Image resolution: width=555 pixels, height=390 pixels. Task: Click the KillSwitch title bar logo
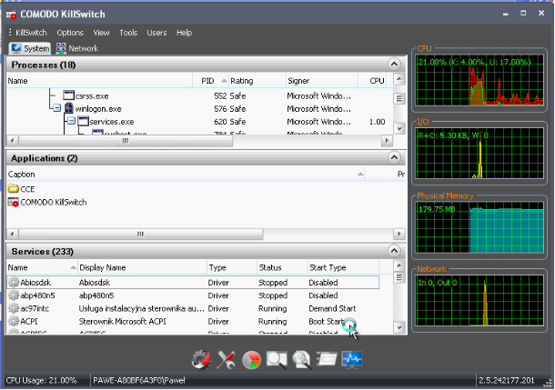[11, 15]
